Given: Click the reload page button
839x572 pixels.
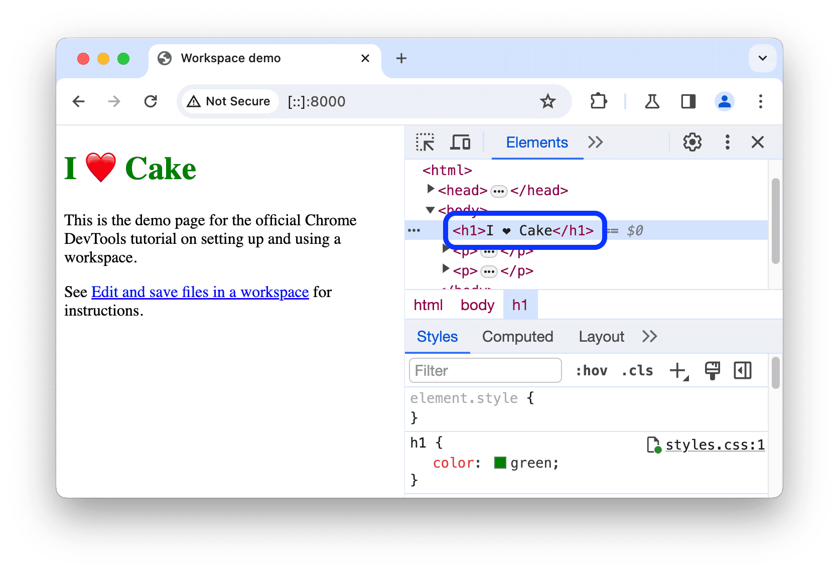Looking at the screenshot, I should point(151,101).
